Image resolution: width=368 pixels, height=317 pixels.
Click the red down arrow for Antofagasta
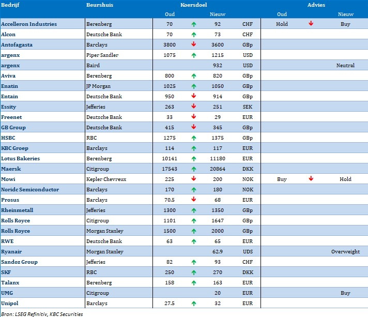(194, 44)
